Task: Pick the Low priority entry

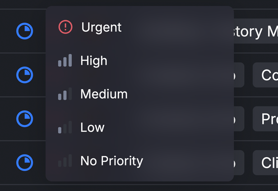Action: click(x=140, y=127)
